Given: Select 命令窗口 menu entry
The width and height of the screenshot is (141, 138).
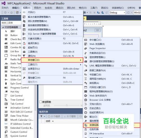Looking at the screenshot, I should [112, 40].
